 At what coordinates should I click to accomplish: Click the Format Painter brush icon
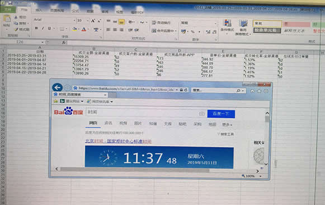coord(16,30)
